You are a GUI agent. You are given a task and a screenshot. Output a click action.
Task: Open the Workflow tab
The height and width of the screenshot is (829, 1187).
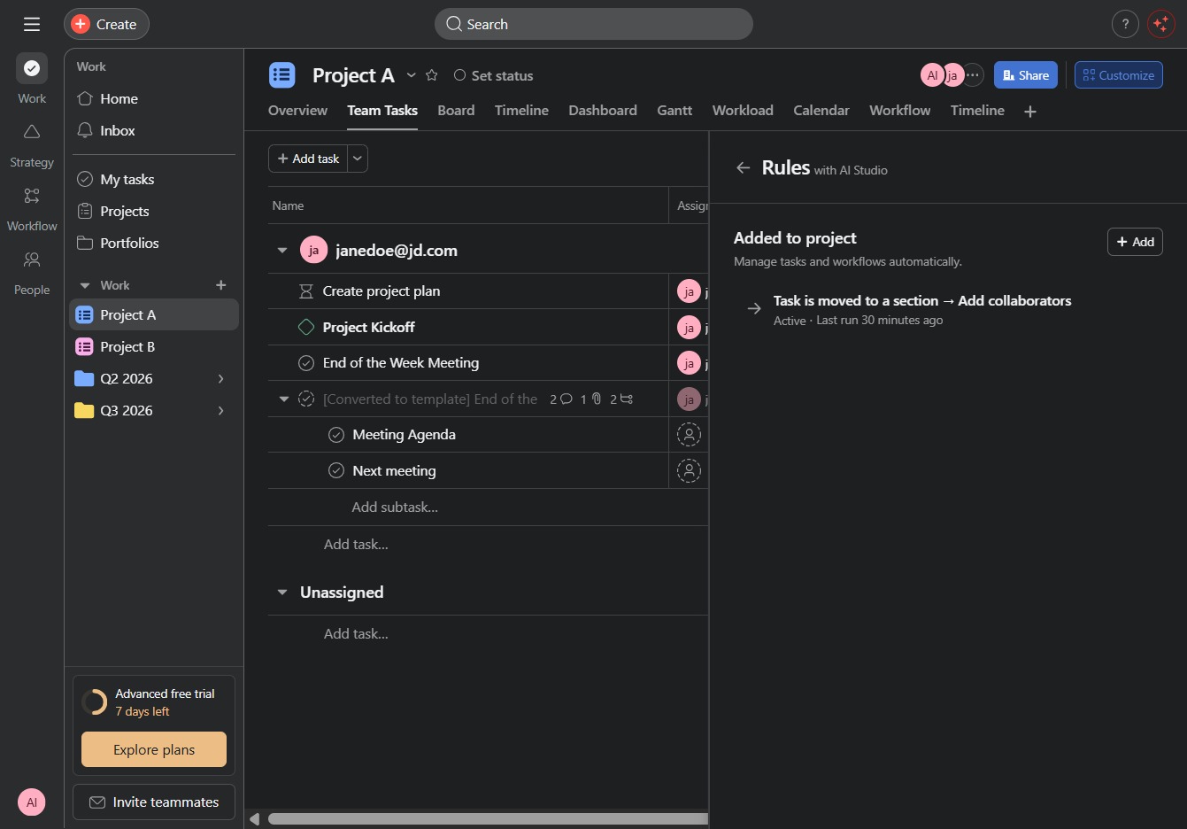tap(899, 111)
